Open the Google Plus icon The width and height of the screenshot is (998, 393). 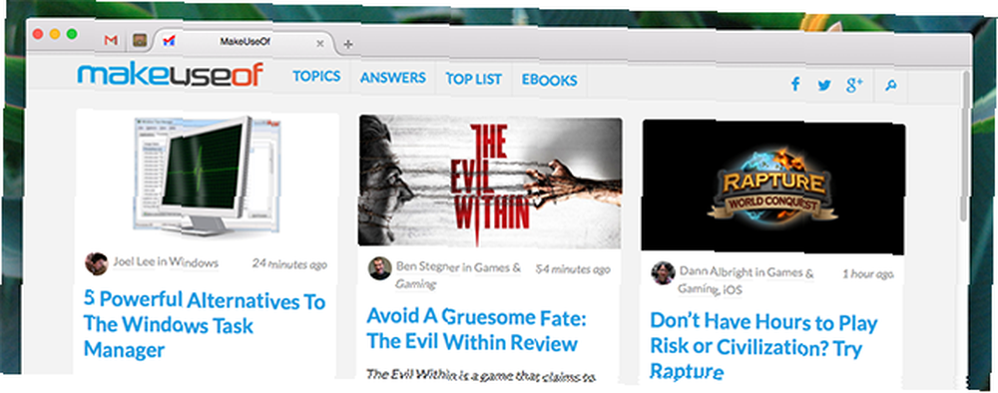854,85
